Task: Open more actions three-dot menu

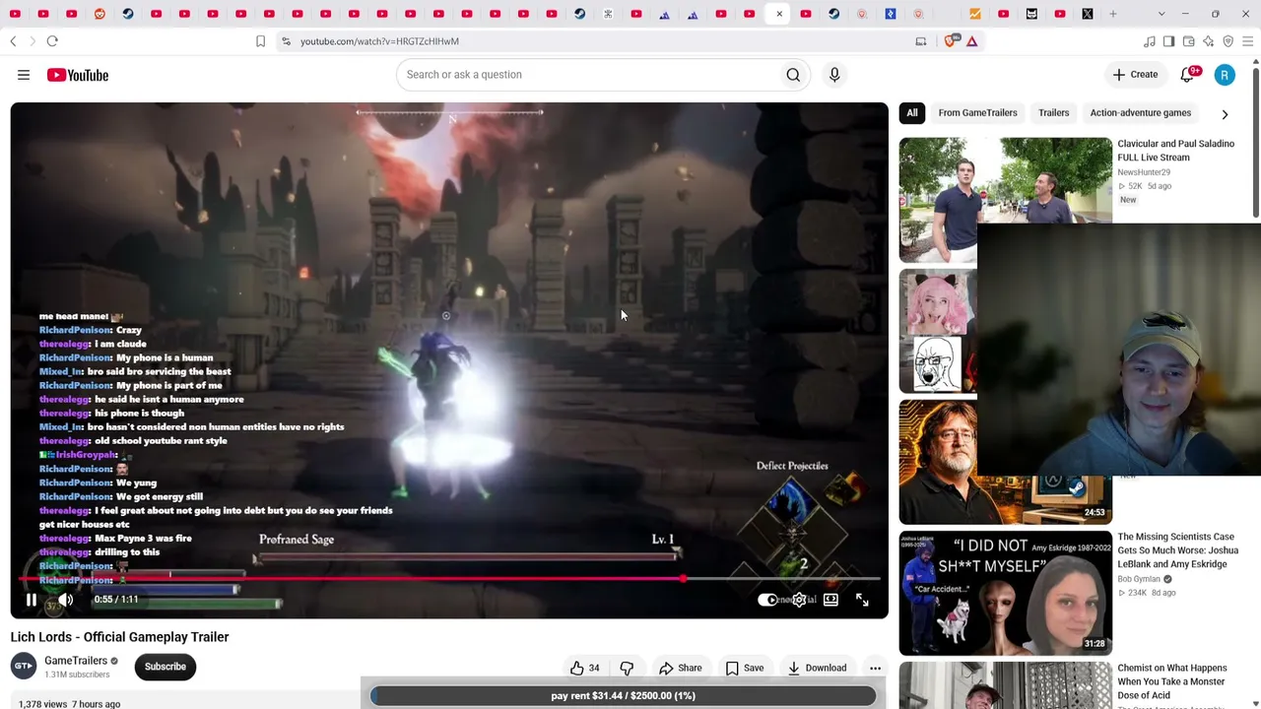Action: (875, 668)
